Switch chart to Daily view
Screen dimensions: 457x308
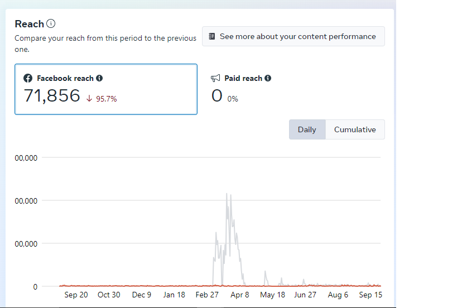[x=307, y=129]
